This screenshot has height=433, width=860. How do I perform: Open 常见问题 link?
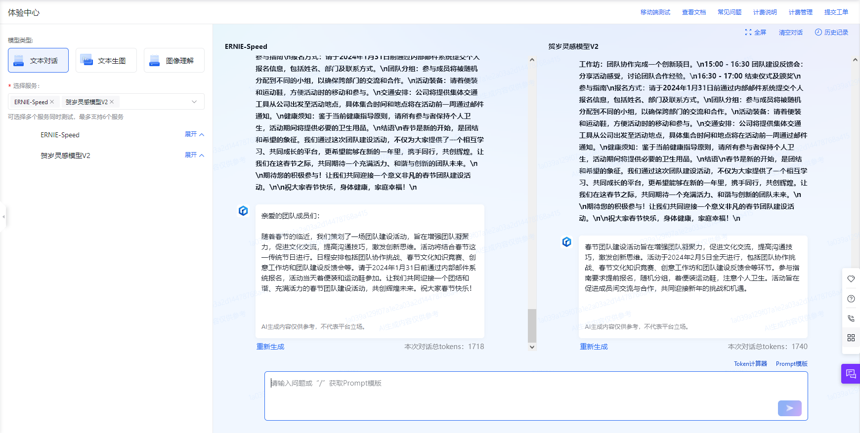click(x=730, y=12)
